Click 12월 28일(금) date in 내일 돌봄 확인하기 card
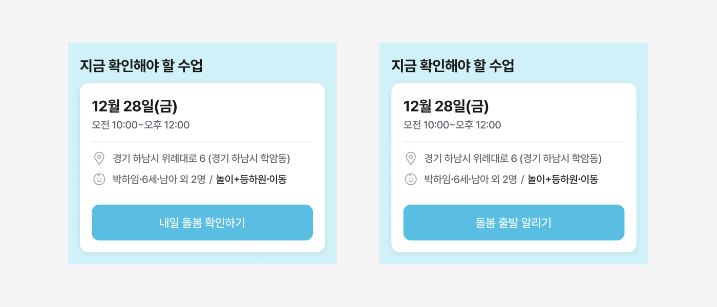 click(135, 106)
